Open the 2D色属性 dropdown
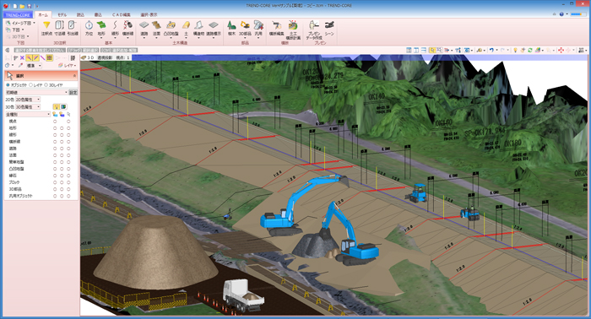591x319 pixels. (28, 100)
